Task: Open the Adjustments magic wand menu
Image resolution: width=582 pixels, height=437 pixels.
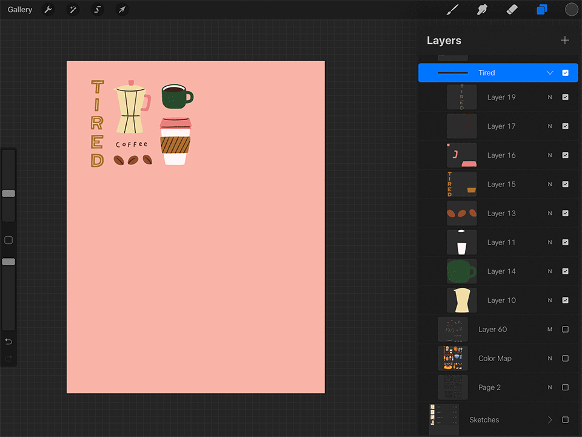Action: point(73,10)
